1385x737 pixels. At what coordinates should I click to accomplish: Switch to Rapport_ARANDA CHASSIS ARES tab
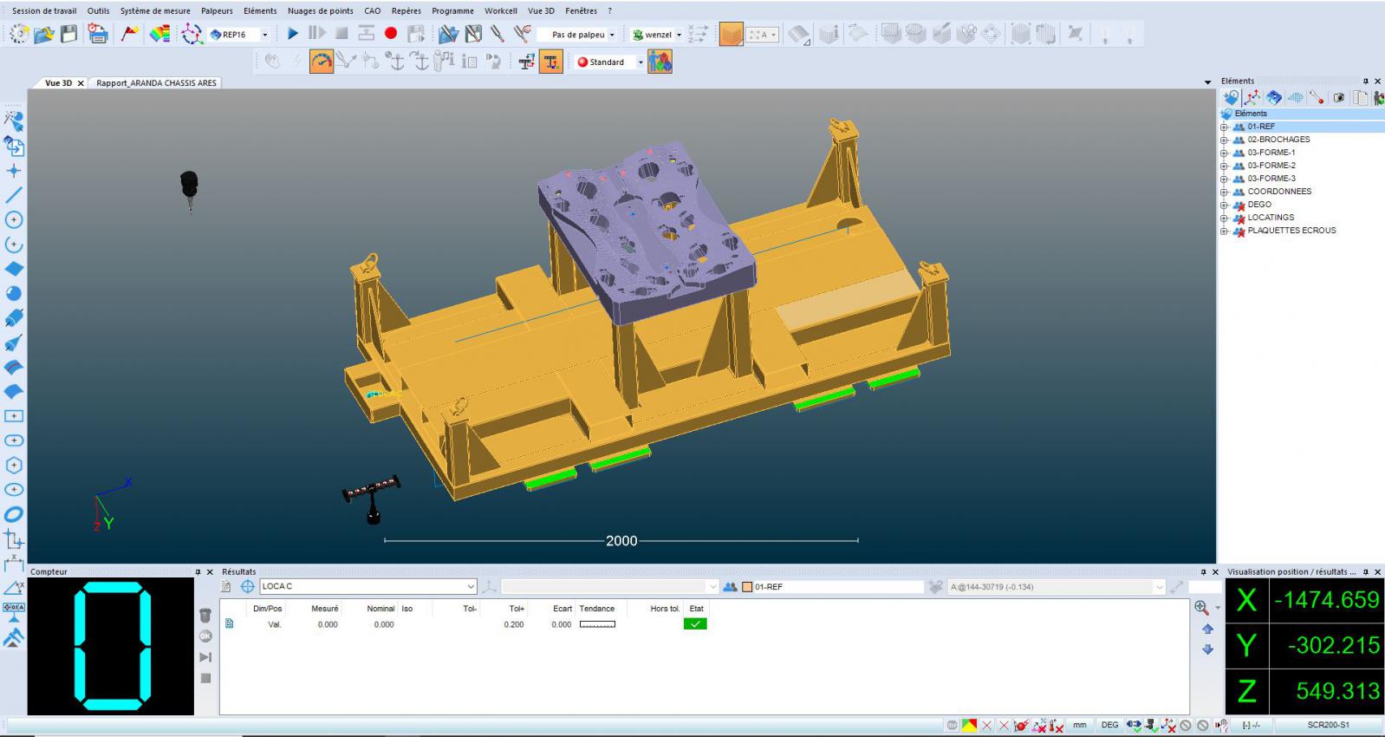tap(156, 83)
